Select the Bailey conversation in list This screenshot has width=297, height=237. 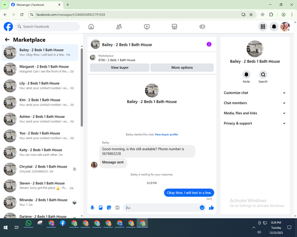click(x=40, y=53)
